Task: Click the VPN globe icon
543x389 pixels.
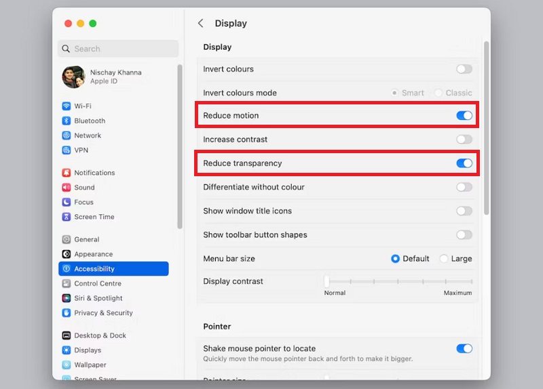Action: (67, 150)
